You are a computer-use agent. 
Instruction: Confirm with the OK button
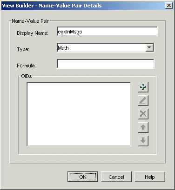(83, 177)
